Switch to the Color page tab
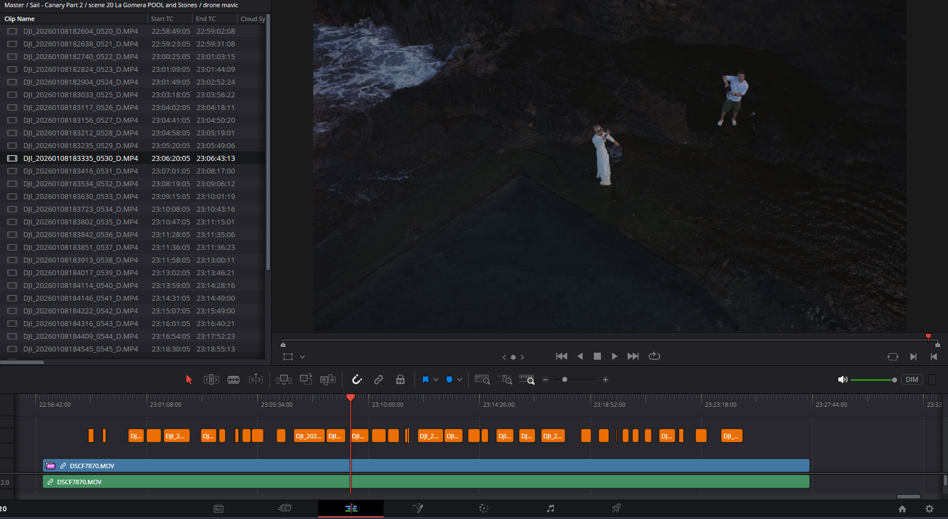The width and height of the screenshot is (948, 519). [483, 508]
